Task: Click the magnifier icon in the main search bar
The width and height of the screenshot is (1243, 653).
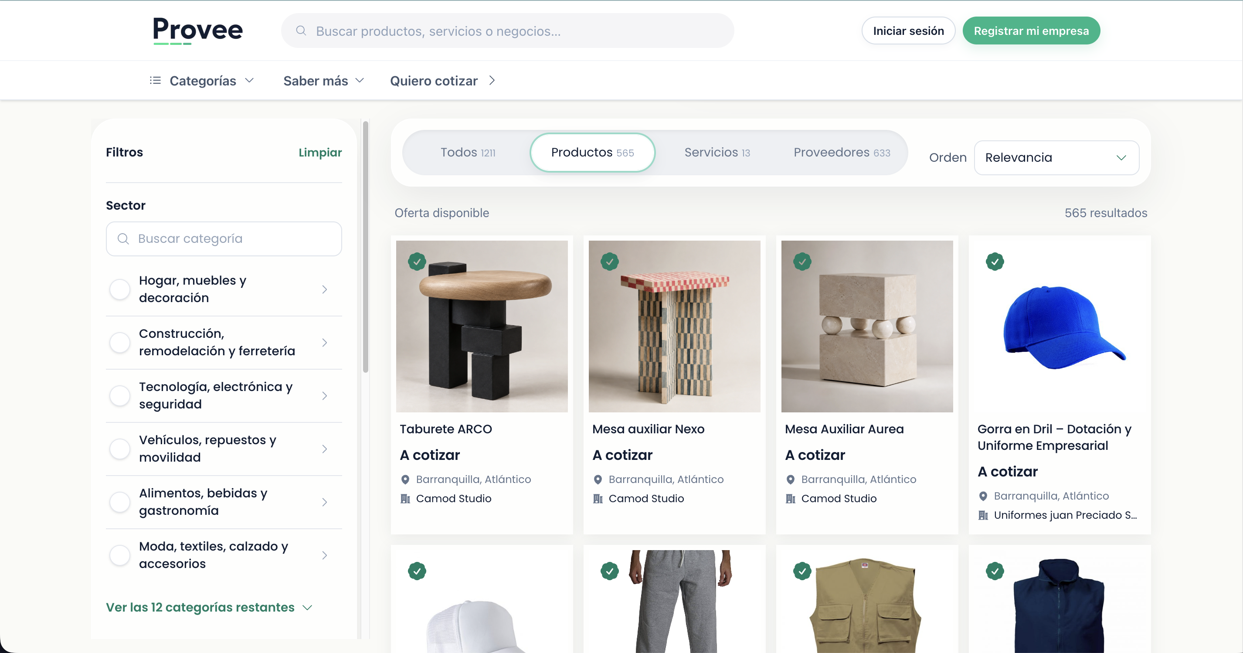Action: (x=301, y=31)
